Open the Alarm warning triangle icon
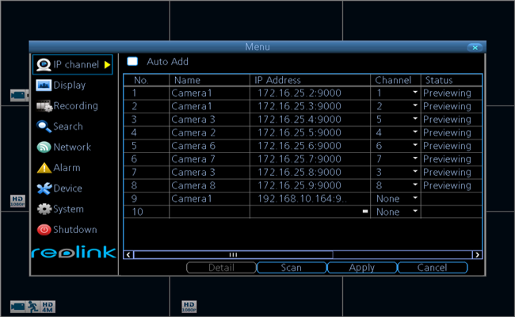This screenshot has height=317, width=515. click(x=44, y=168)
